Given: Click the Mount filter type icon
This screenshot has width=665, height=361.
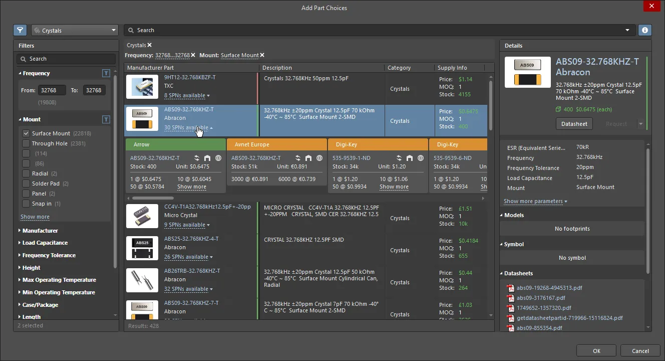Looking at the screenshot, I should coord(106,119).
